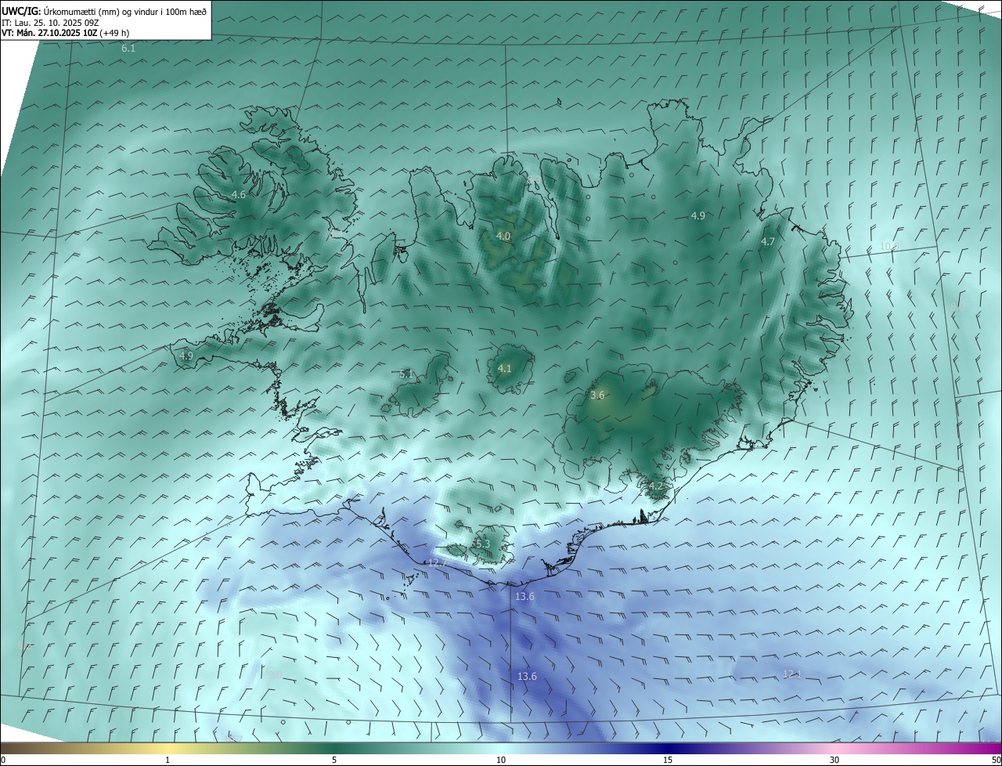Click the title 'UWC/IG: Úrkomumætti (mm) og vindur'

coord(104,10)
